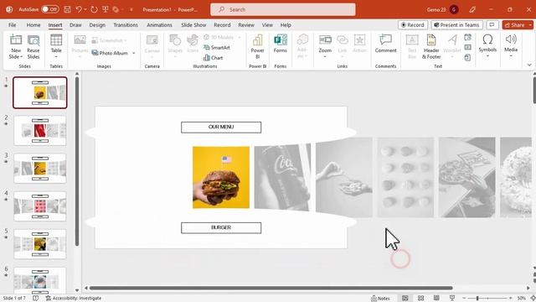Open the File menu

point(13,25)
